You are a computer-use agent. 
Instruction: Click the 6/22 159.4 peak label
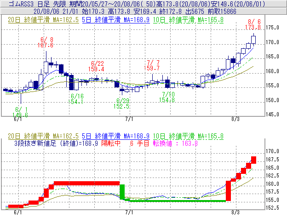[96, 66]
